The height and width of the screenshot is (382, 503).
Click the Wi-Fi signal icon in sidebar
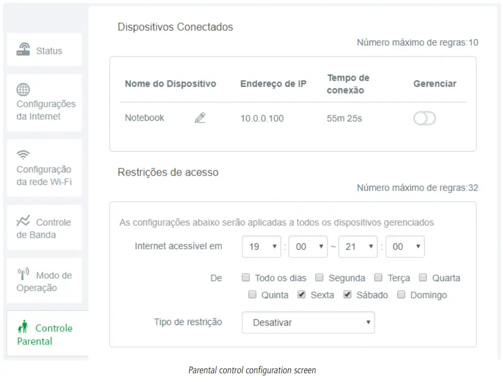pyautogui.click(x=23, y=155)
